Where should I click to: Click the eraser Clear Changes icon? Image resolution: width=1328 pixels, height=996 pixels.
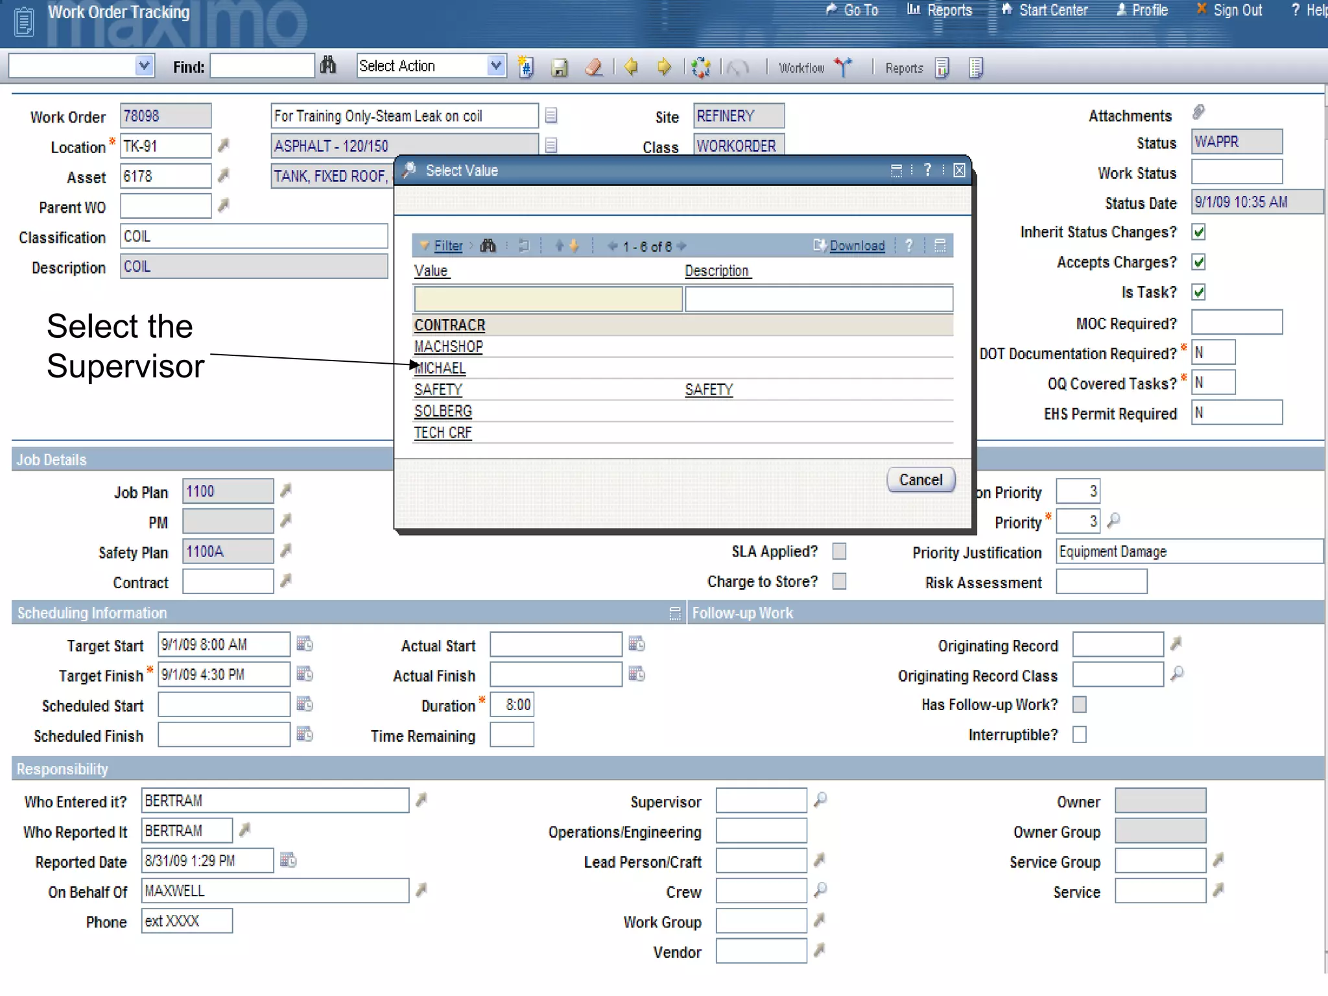594,67
